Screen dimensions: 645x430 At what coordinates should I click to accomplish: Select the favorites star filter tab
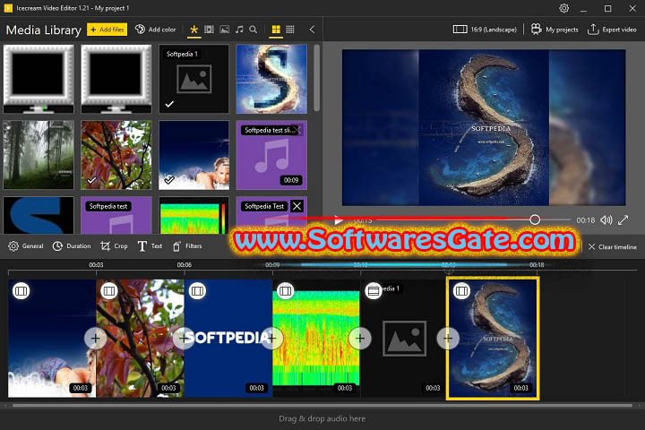[193, 30]
